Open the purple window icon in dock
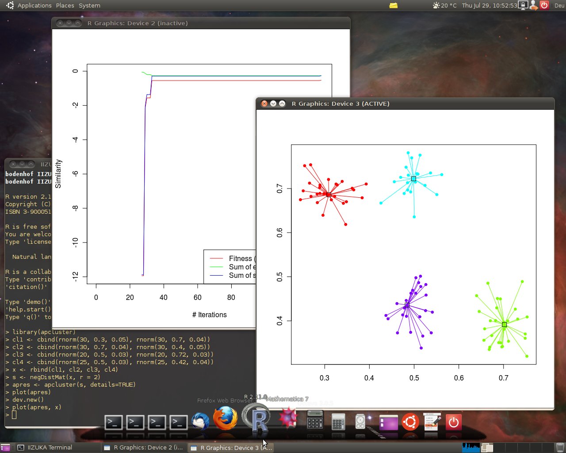Viewport: 566px width, 453px height. (x=388, y=422)
